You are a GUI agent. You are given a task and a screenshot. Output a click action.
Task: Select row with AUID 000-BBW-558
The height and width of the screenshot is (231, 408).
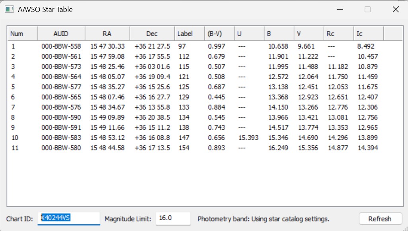(205, 46)
